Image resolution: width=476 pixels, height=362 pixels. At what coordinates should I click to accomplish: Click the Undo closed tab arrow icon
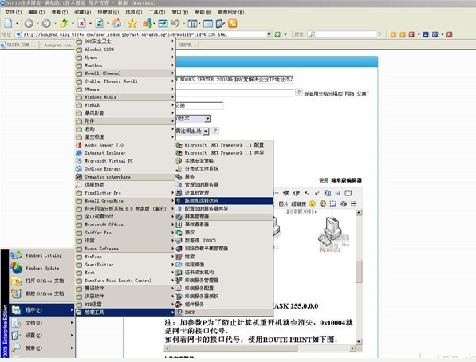[175, 23]
